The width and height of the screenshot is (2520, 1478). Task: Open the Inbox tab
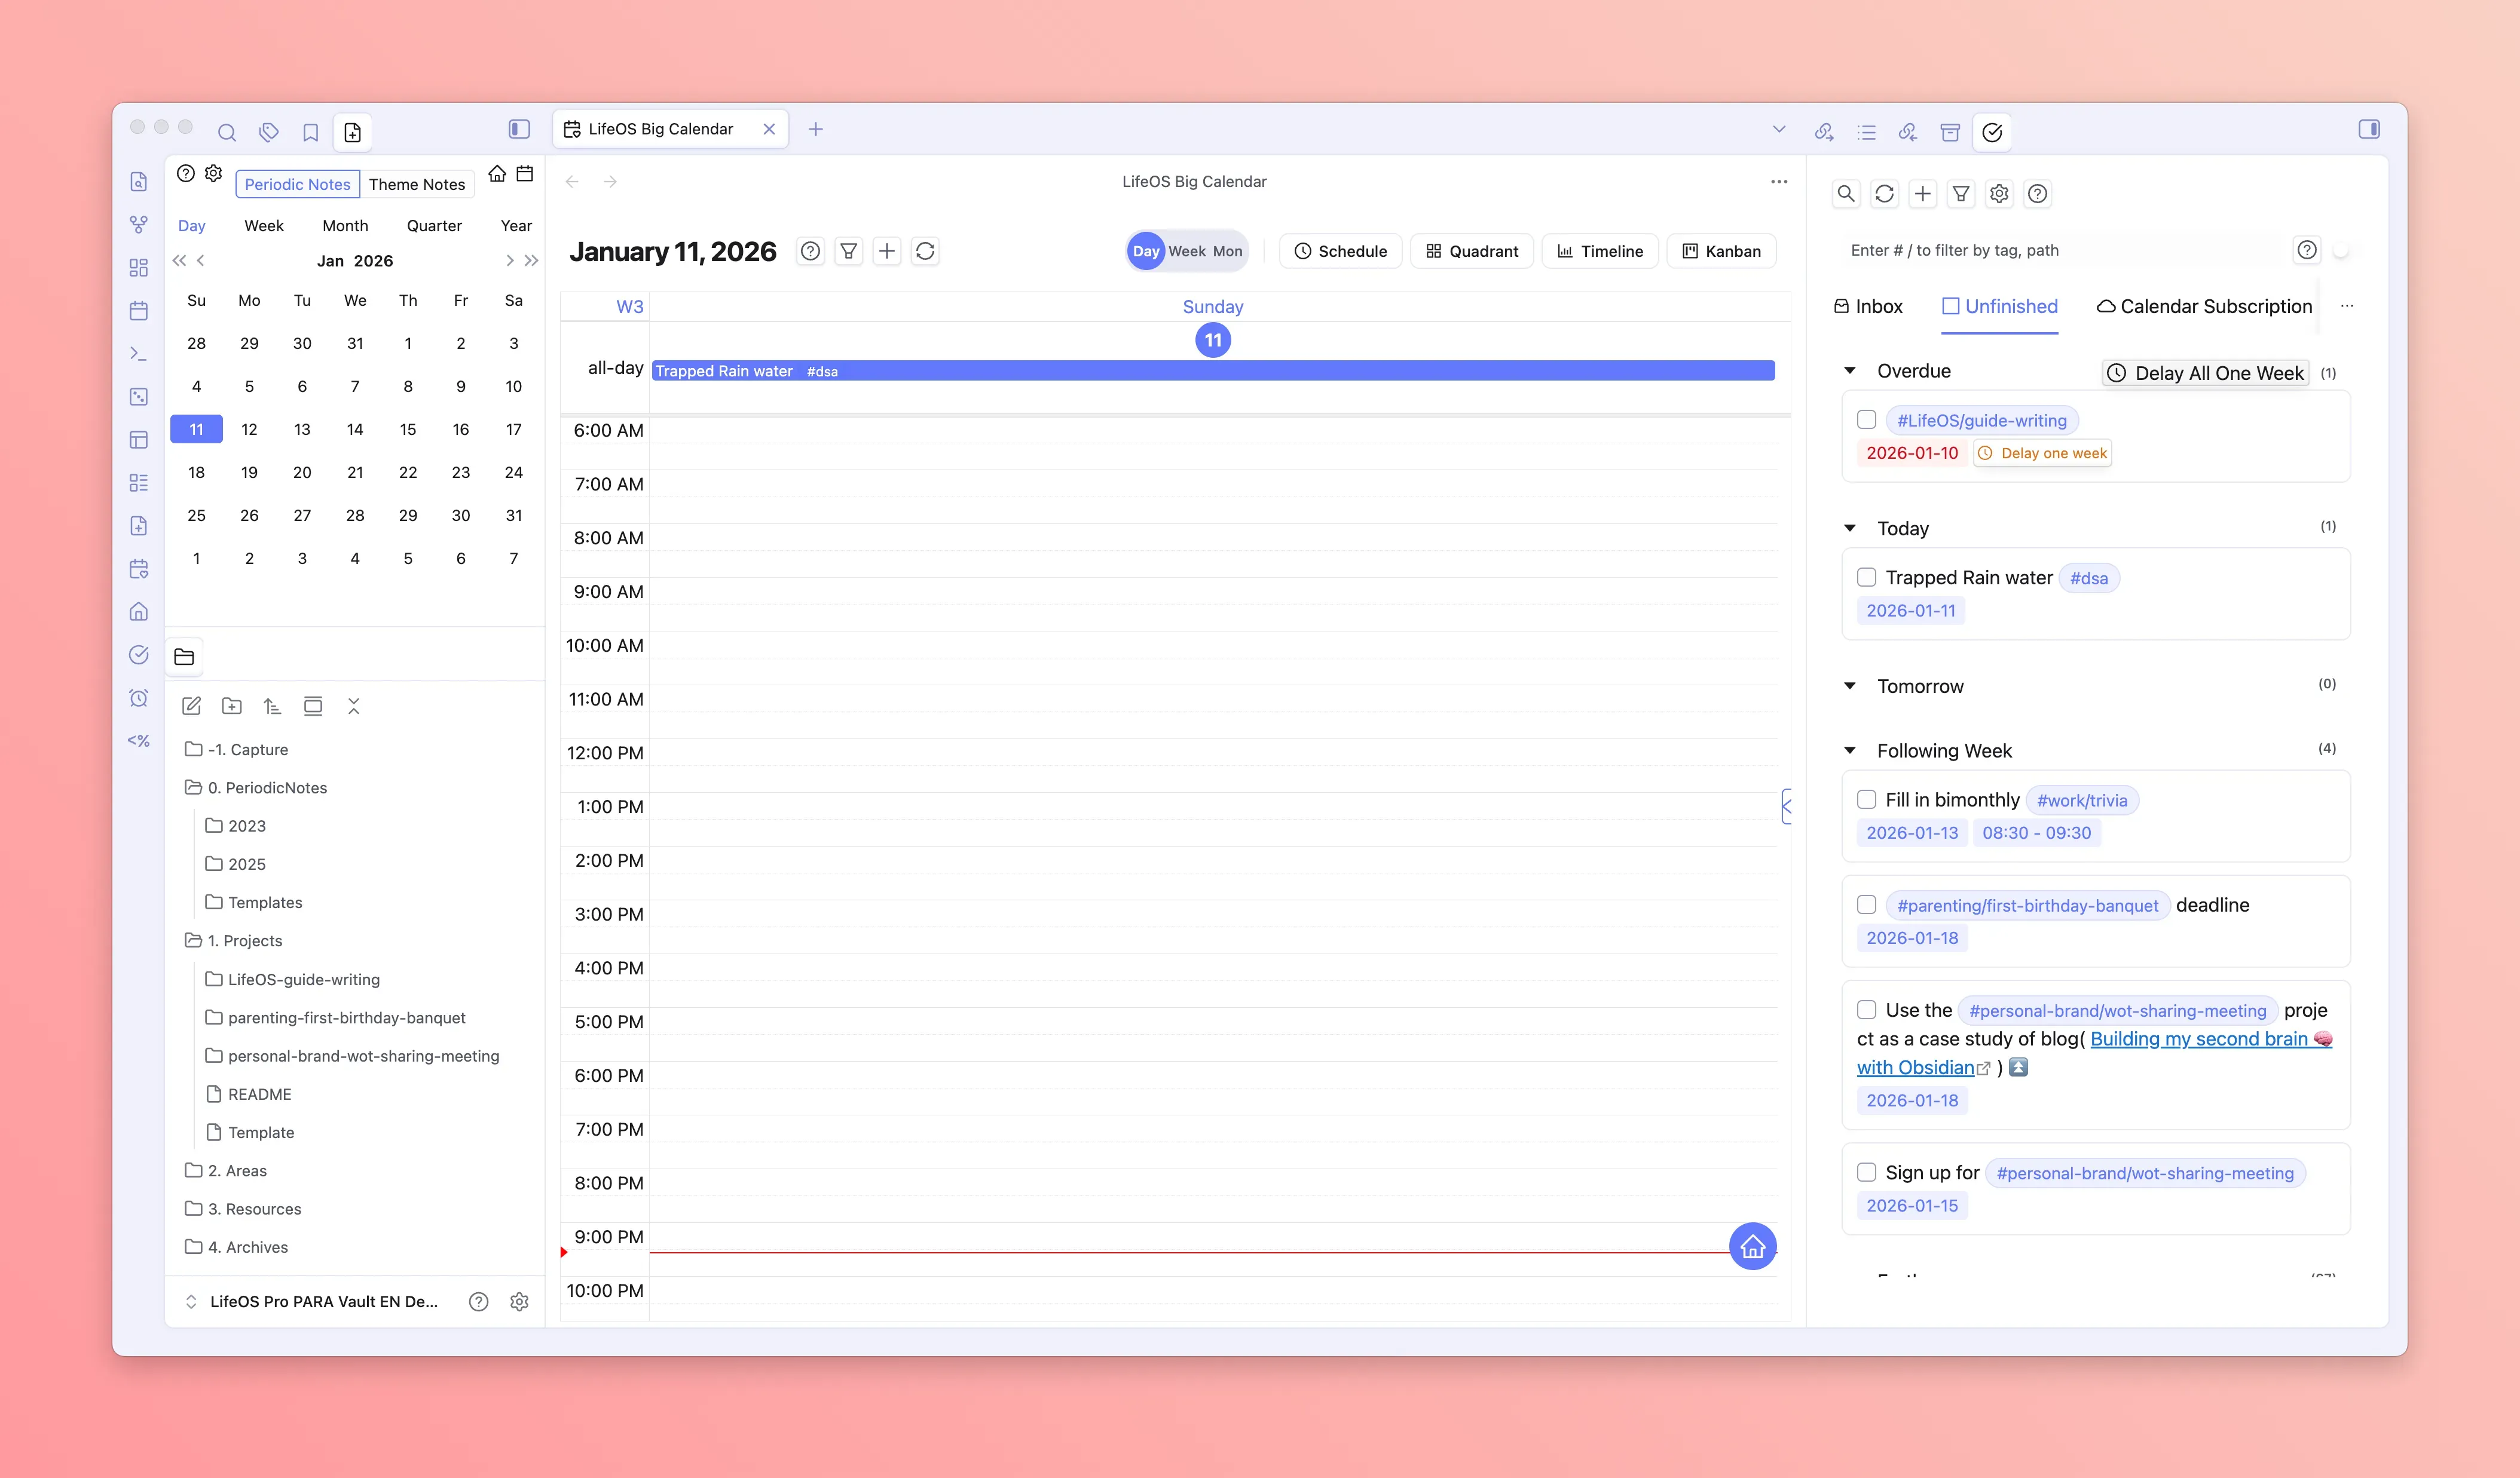coord(1868,307)
